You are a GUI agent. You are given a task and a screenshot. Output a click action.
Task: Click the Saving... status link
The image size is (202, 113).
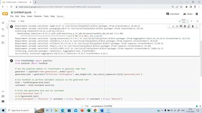click(x=60, y=16)
